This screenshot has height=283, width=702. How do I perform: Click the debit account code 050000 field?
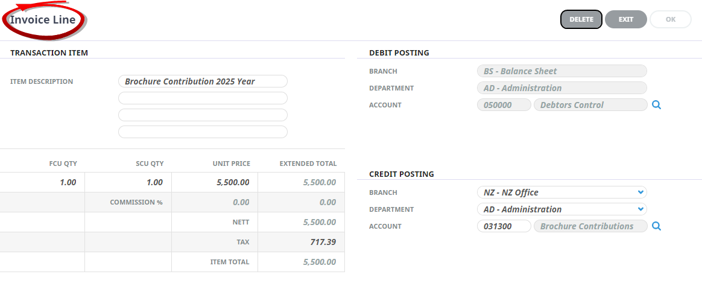tap(504, 105)
